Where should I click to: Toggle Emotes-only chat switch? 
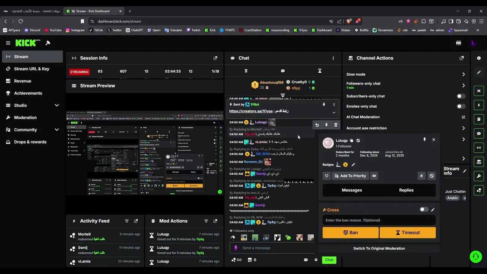[461, 107]
